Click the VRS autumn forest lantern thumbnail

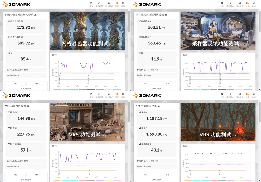(x=218, y=122)
